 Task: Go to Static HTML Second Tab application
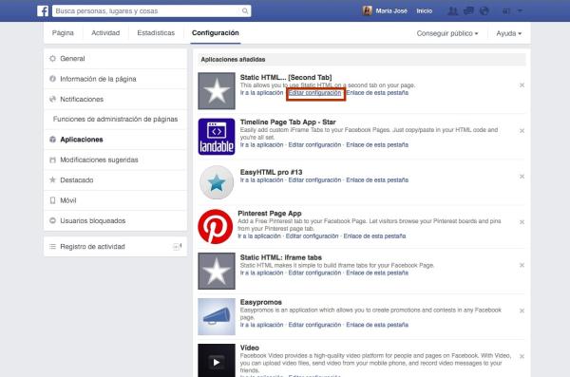[261, 93]
